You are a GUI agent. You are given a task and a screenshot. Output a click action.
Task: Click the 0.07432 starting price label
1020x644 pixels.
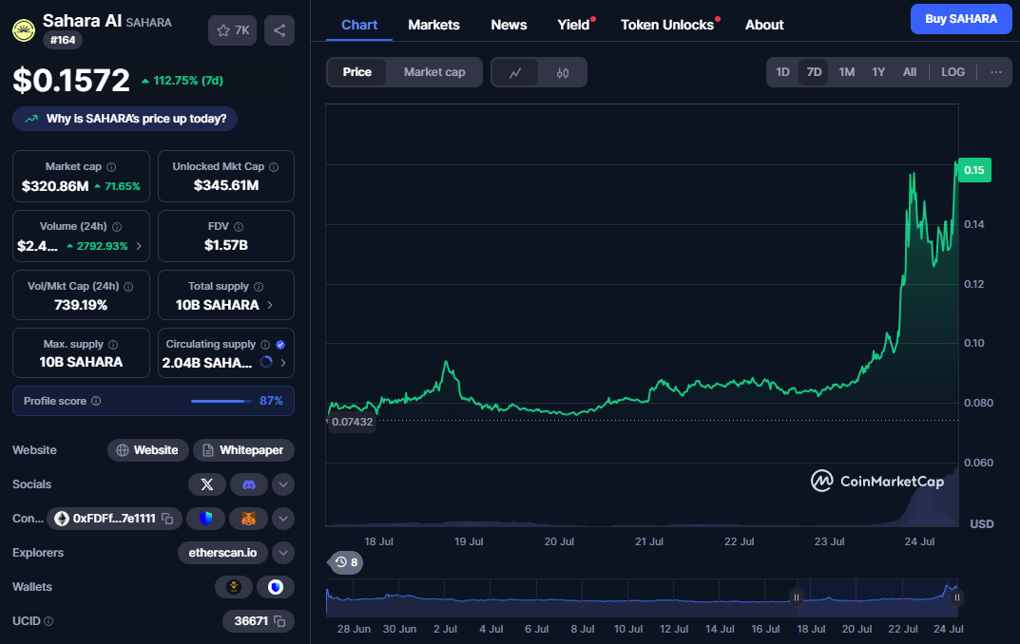coord(352,422)
